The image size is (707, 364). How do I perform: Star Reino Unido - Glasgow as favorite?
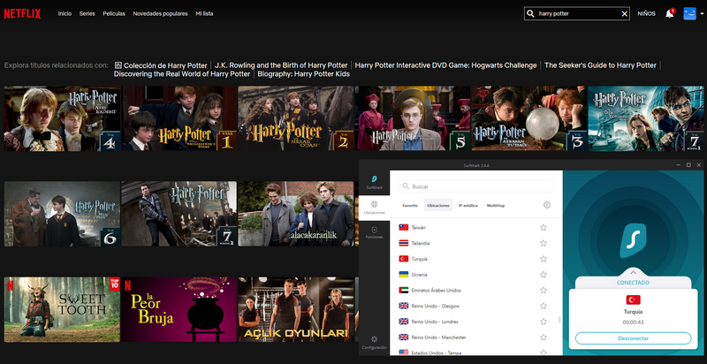pyautogui.click(x=544, y=306)
